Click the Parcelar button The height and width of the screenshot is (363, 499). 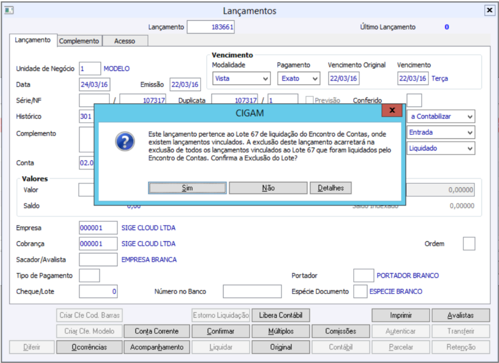400,347
